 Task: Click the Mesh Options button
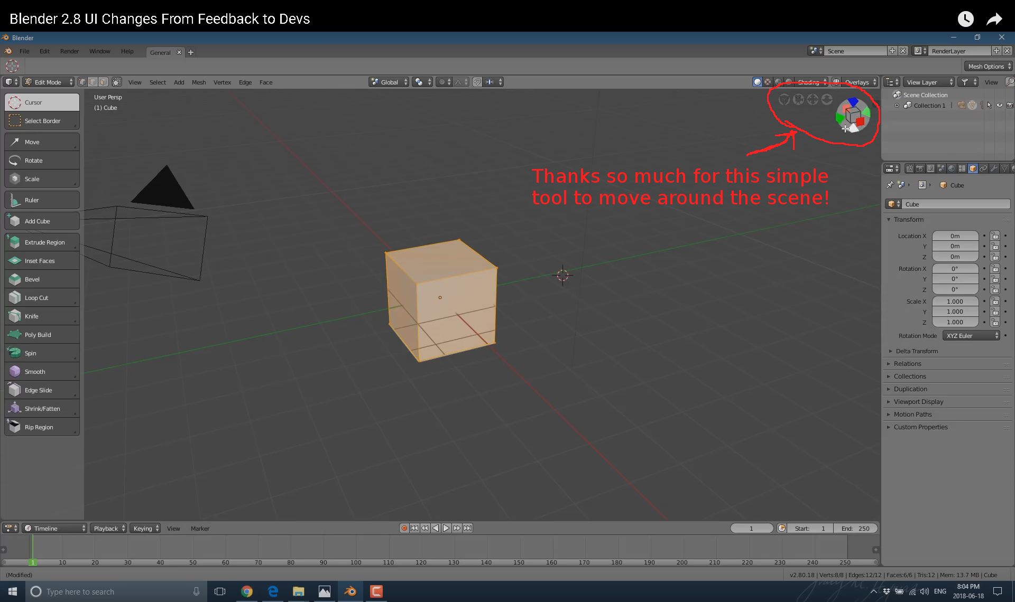tap(988, 66)
